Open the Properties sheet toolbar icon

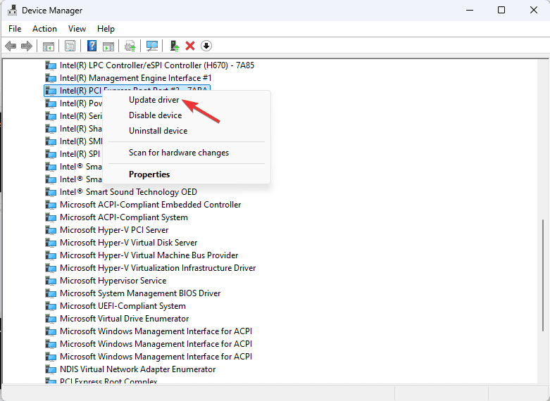coord(70,46)
